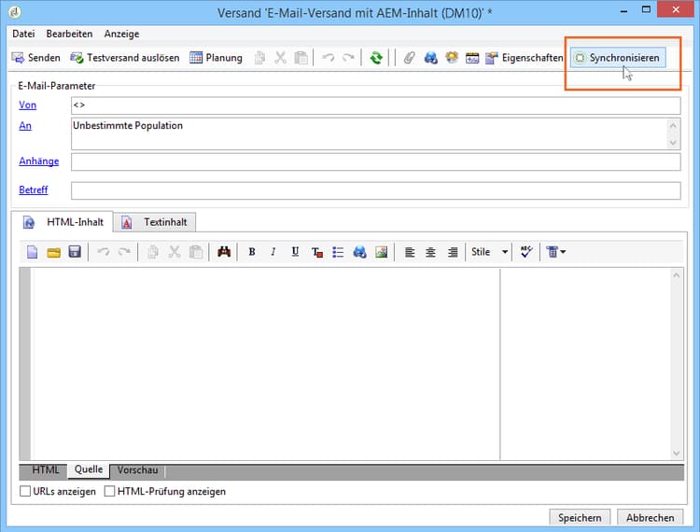Click into the Betreff subject field
This screenshot has height=532, width=700.
coord(376,190)
